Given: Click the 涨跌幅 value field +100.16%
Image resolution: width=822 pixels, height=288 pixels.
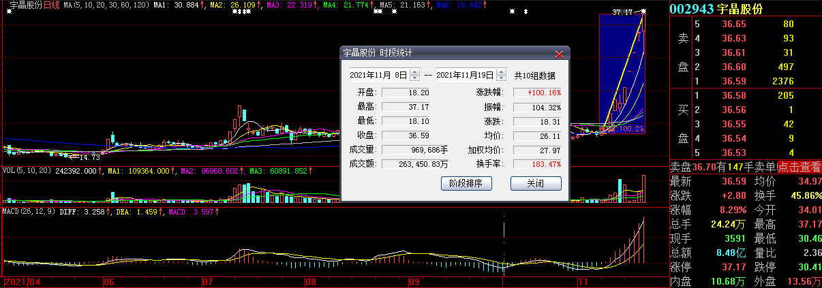Looking at the screenshot, I should point(537,93).
